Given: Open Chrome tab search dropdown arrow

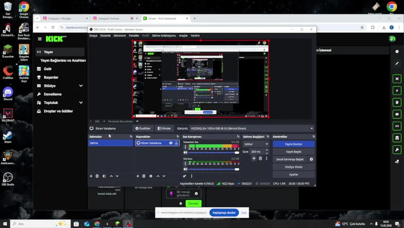Looking at the screenshot, I should click(x=38, y=18).
